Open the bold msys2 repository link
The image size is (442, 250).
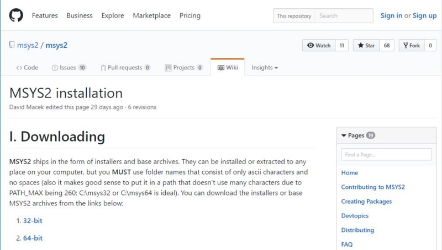click(x=56, y=45)
